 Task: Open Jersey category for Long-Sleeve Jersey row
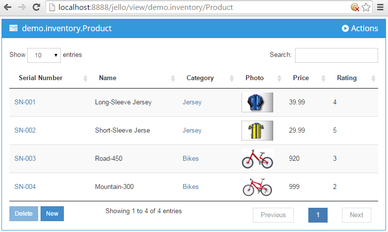tap(192, 102)
